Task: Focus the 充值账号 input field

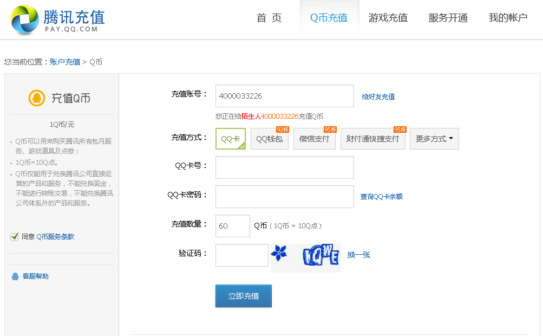Action: [x=285, y=96]
